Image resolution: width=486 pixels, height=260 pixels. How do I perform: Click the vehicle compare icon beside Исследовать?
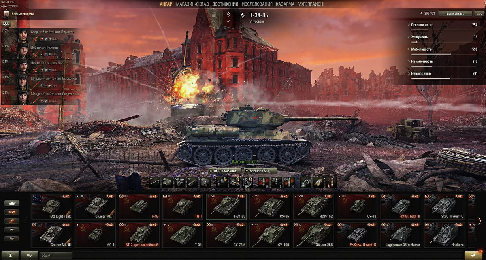[x=478, y=13]
